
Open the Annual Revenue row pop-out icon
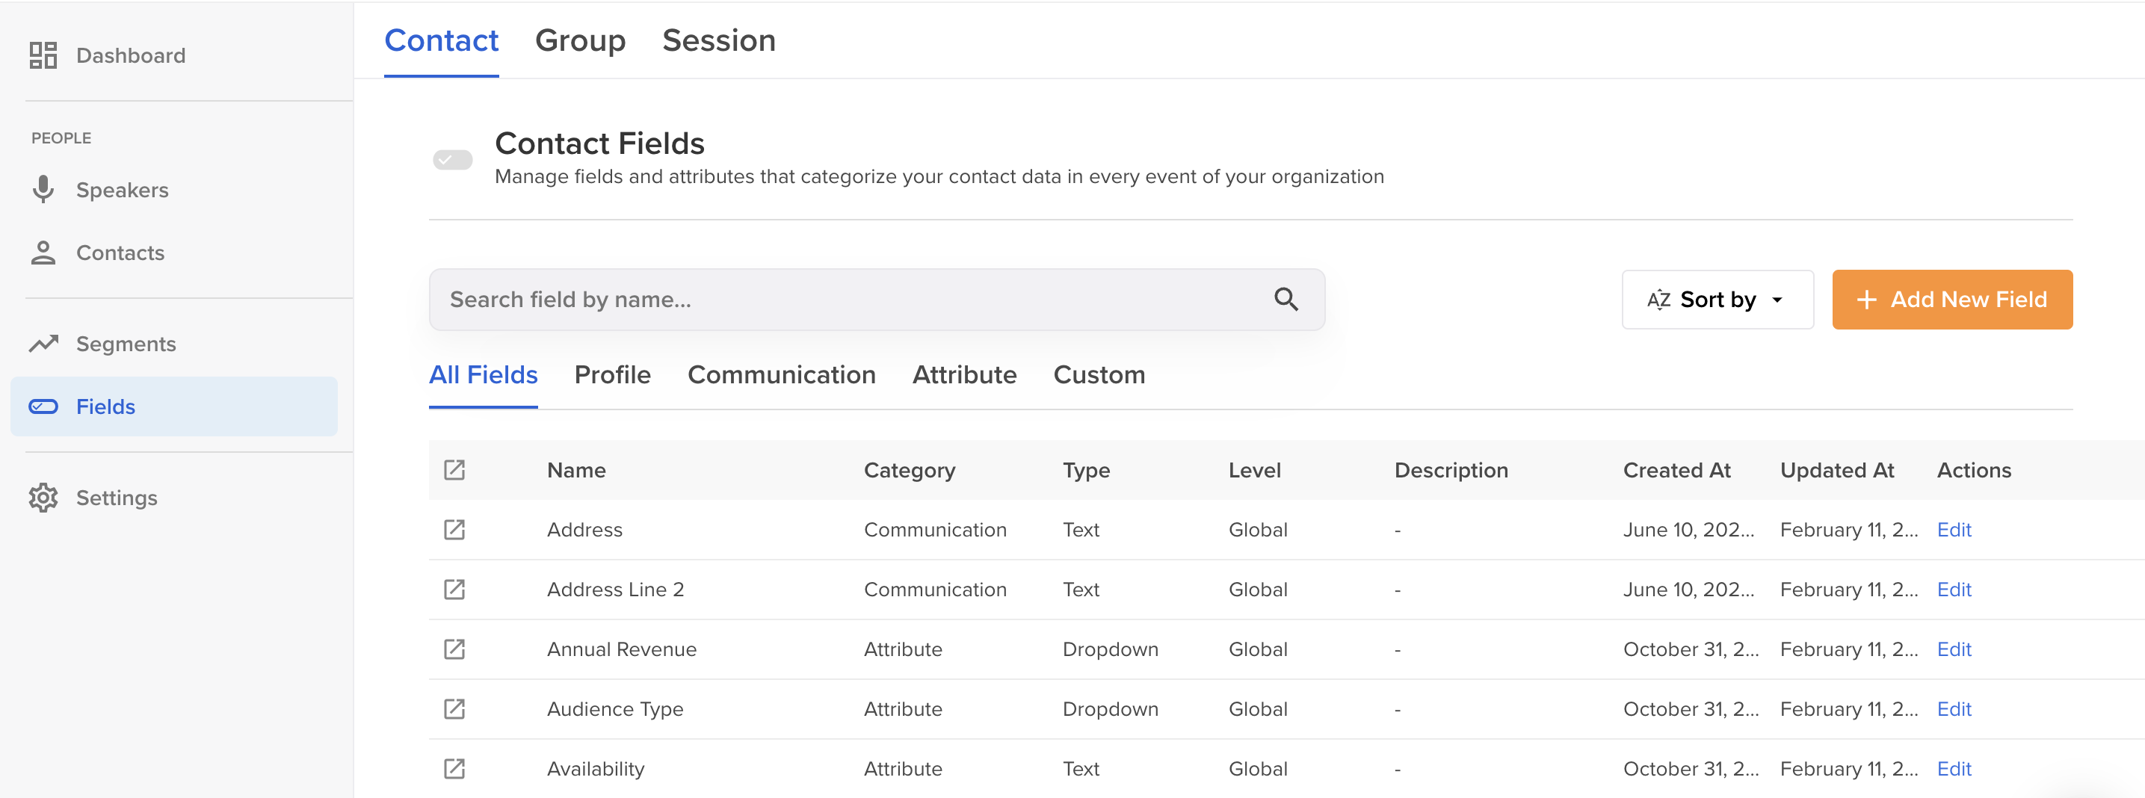454,649
